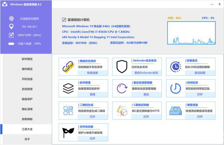
Task: Click the 重启 button under 重启资源管理器
Action: (x=146, y=94)
